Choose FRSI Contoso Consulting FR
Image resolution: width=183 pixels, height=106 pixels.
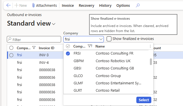click(106, 53)
